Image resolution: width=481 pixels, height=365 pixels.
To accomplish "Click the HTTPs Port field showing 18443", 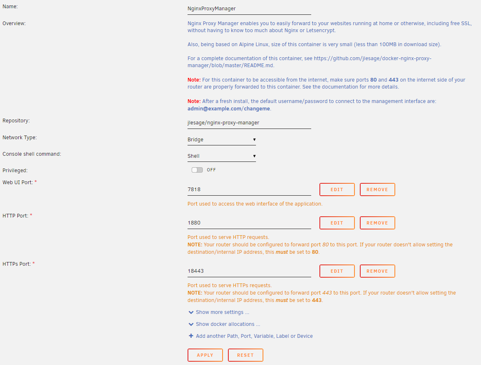I will pyautogui.click(x=249, y=271).
